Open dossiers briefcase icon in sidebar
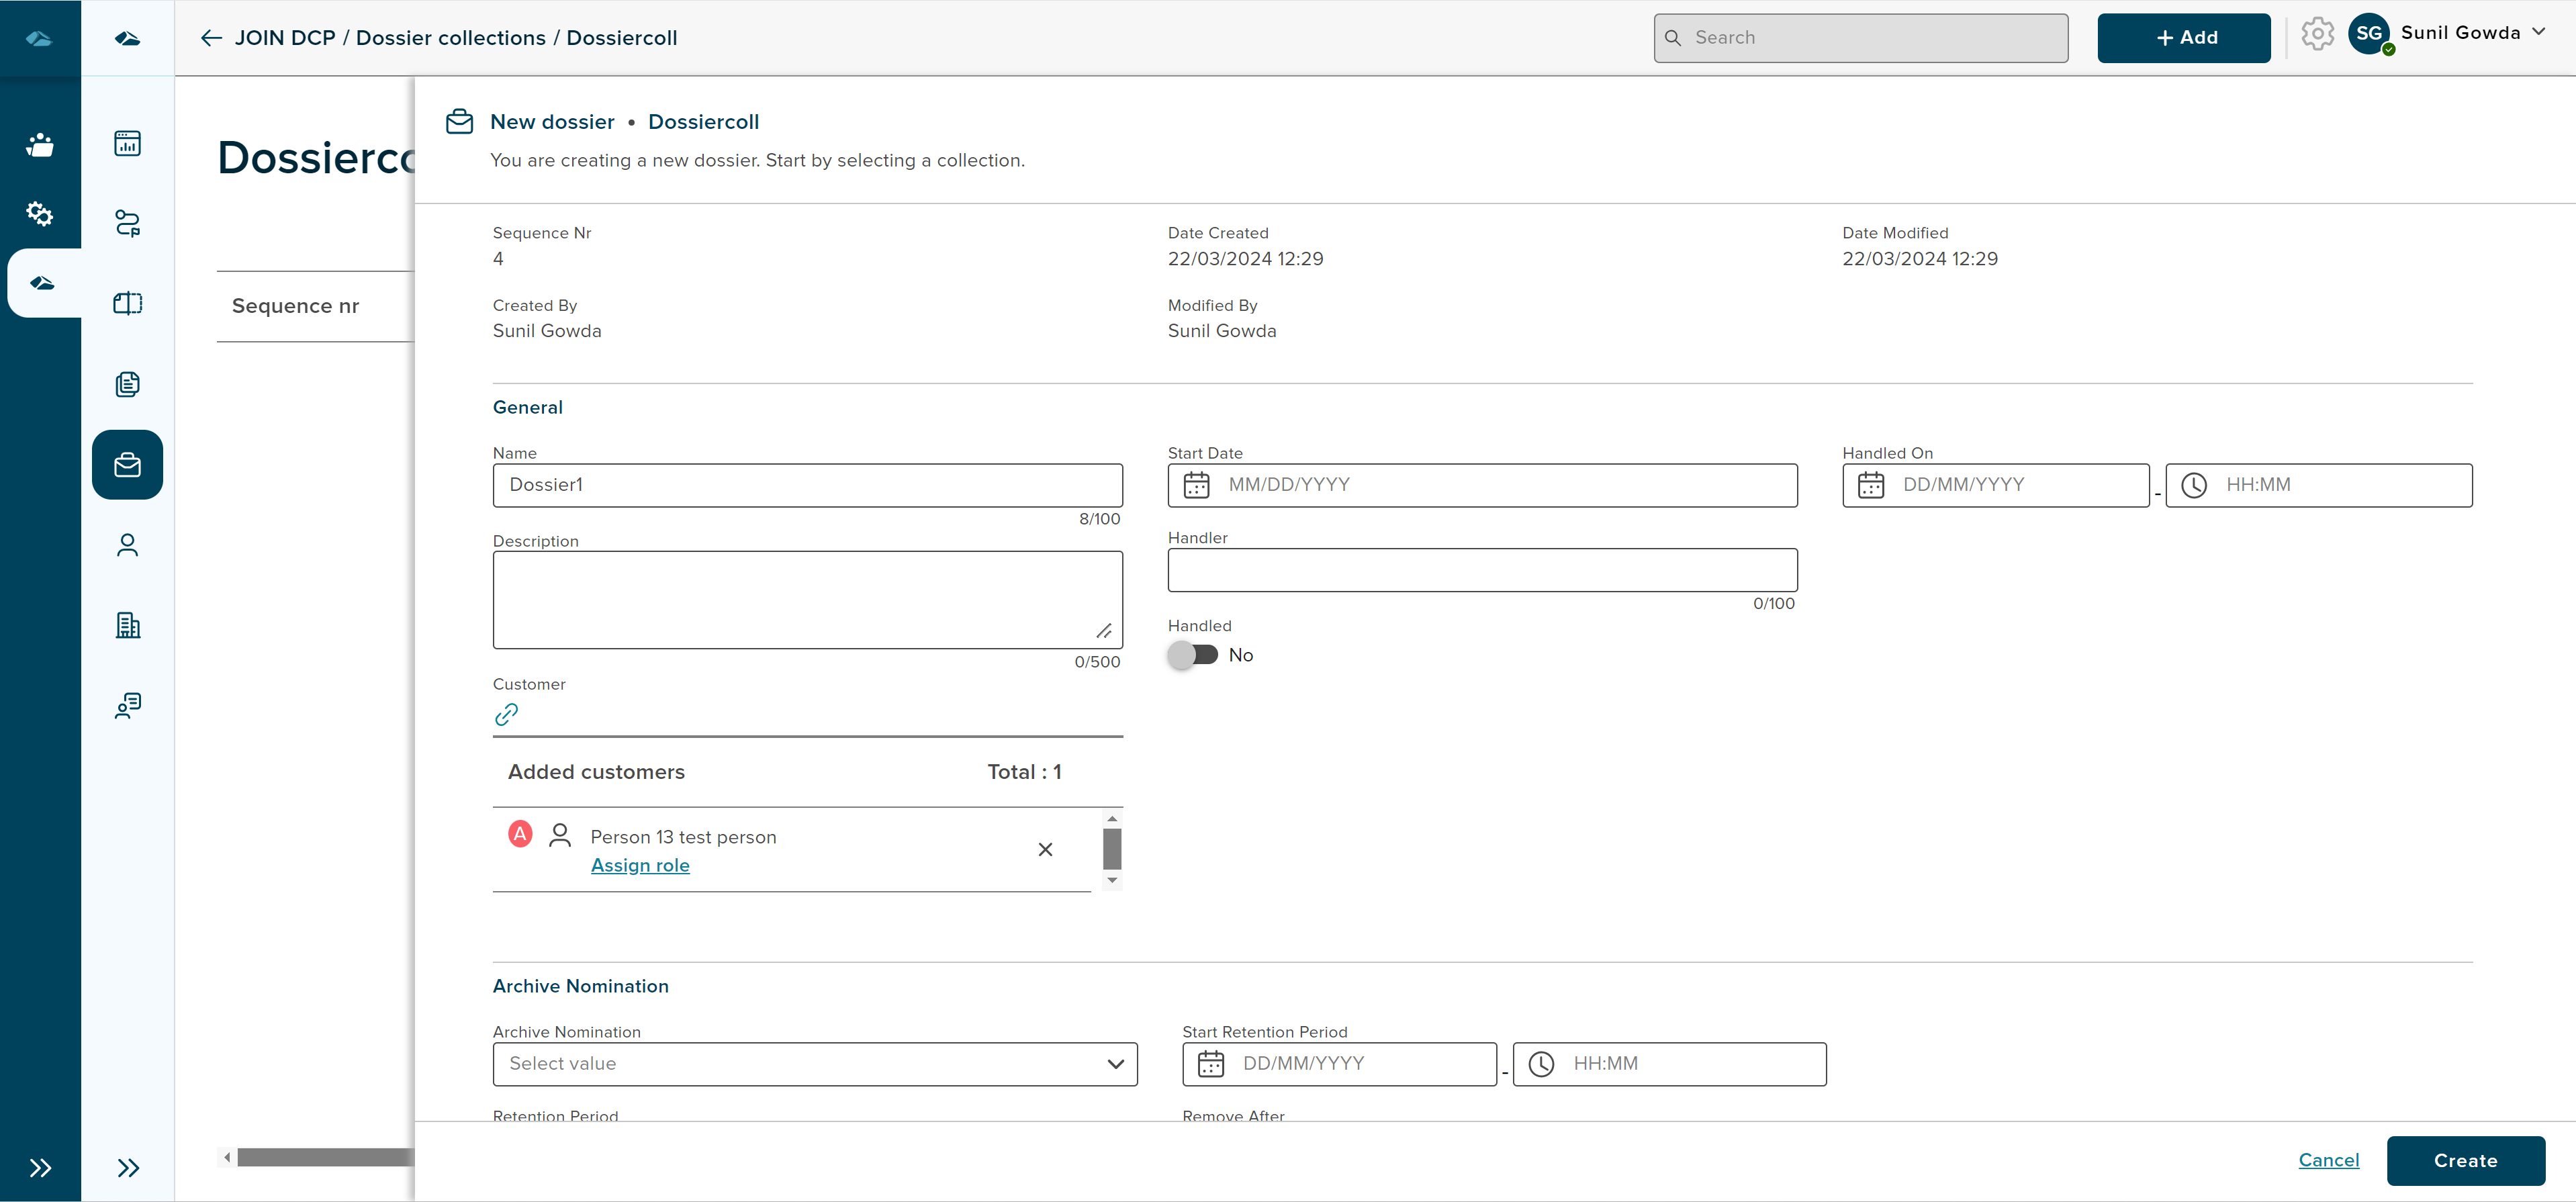This screenshot has height=1202, width=2576. pyautogui.click(x=127, y=465)
